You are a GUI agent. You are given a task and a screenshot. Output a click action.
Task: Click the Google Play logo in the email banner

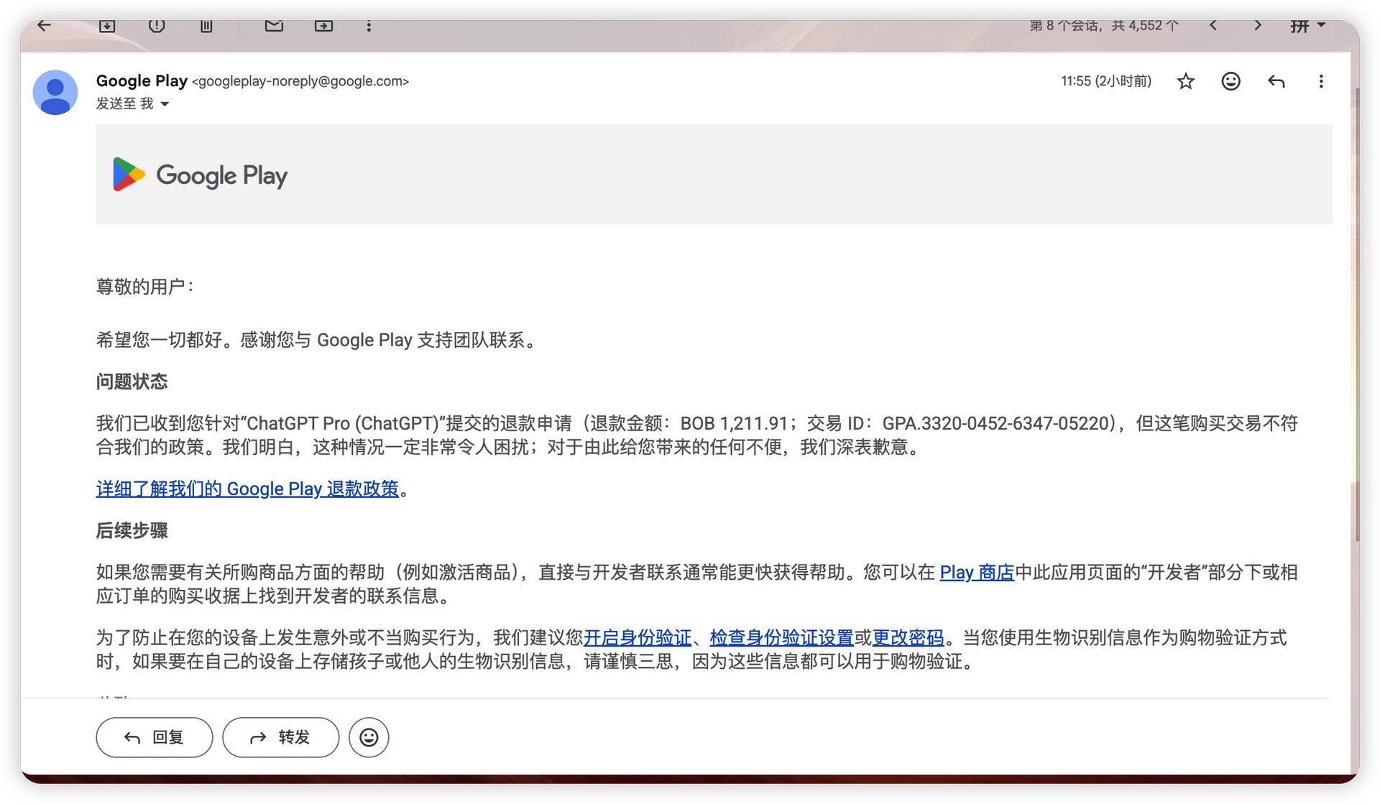point(201,175)
